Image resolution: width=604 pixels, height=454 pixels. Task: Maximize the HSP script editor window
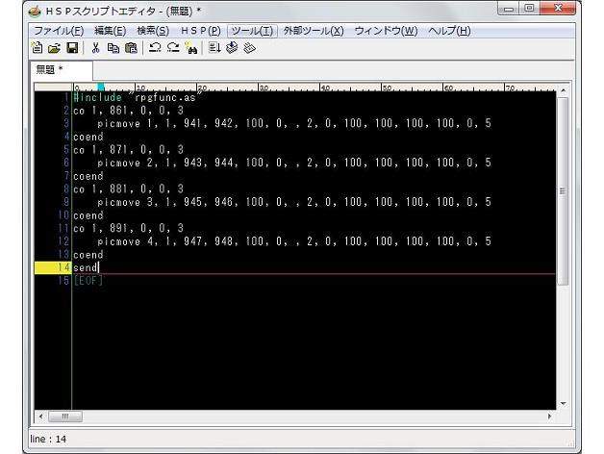pos(529,9)
